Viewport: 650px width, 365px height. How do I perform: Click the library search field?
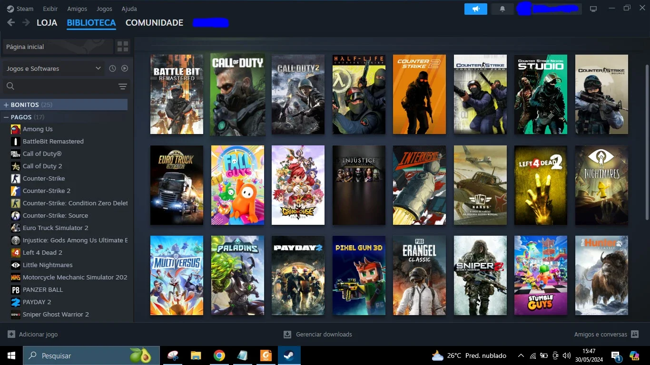pos(59,86)
